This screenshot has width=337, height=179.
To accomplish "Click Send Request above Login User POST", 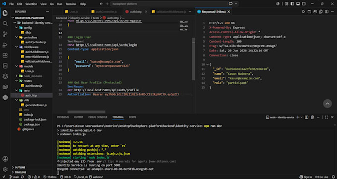I will [x=75, y=41].
